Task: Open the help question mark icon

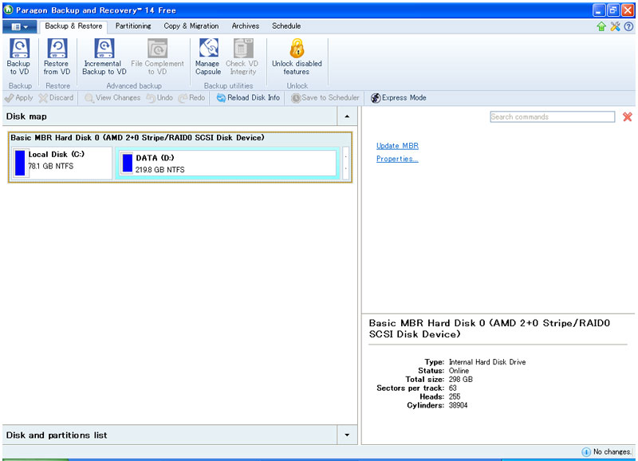Action: (x=628, y=26)
